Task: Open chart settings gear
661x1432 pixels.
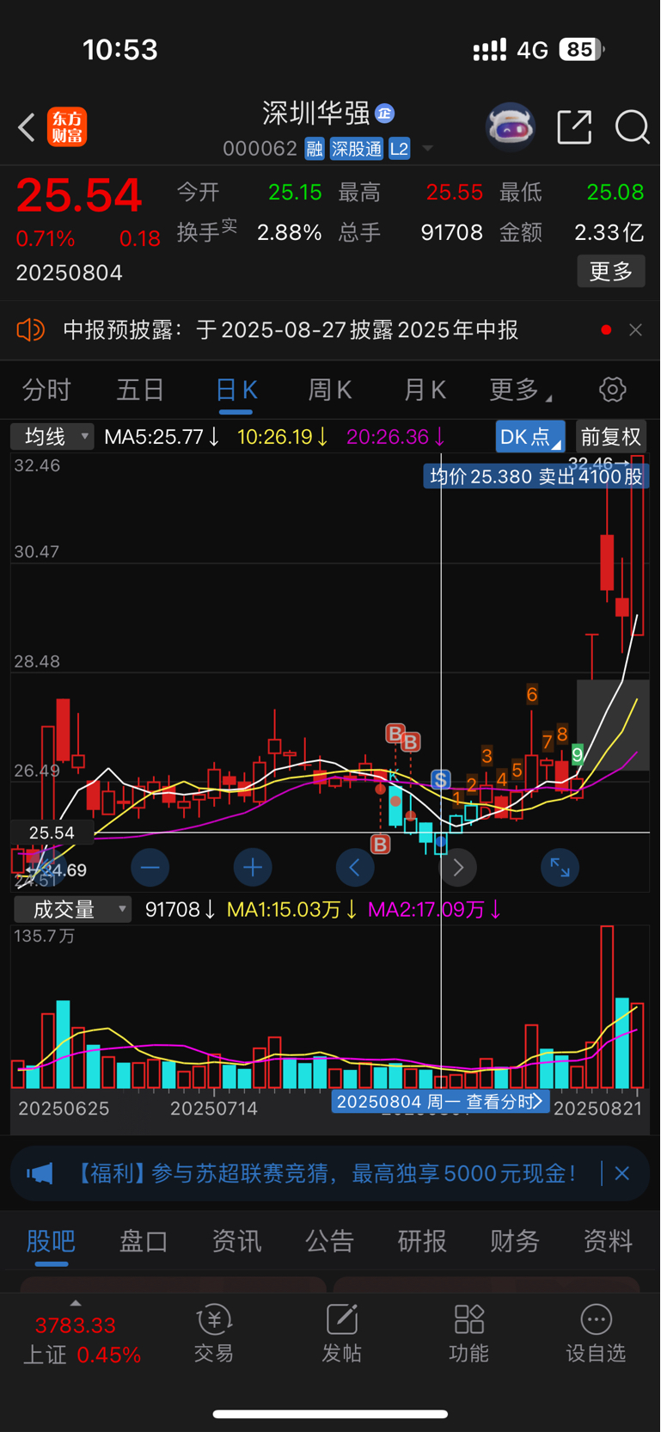Action: point(612,390)
